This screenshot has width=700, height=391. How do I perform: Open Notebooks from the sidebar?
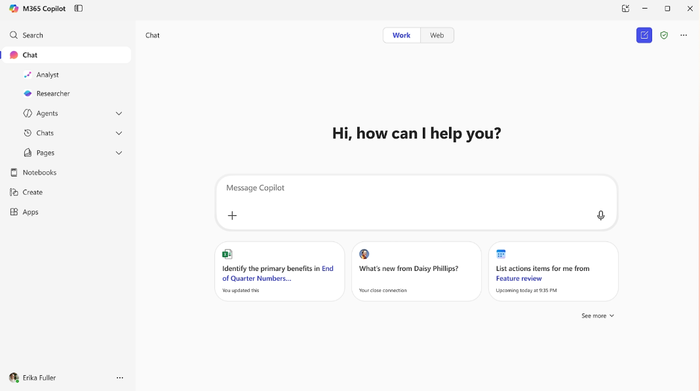click(67, 173)
